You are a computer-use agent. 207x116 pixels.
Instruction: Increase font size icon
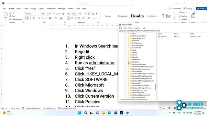coord(50,14)
